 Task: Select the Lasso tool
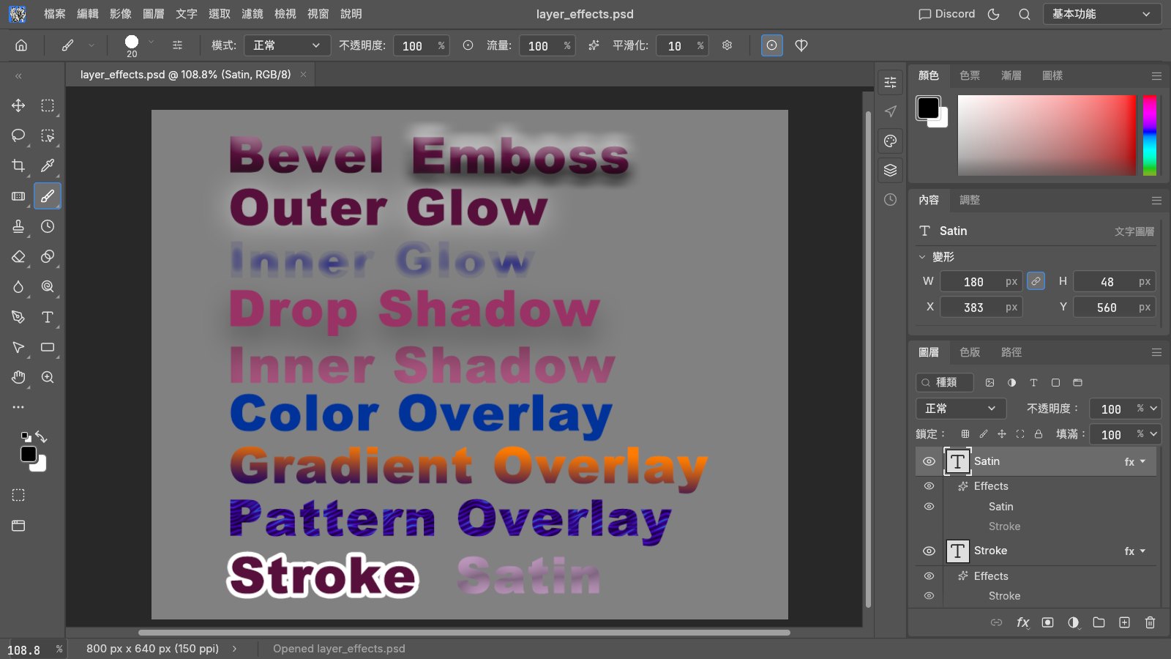pos(18,135)
